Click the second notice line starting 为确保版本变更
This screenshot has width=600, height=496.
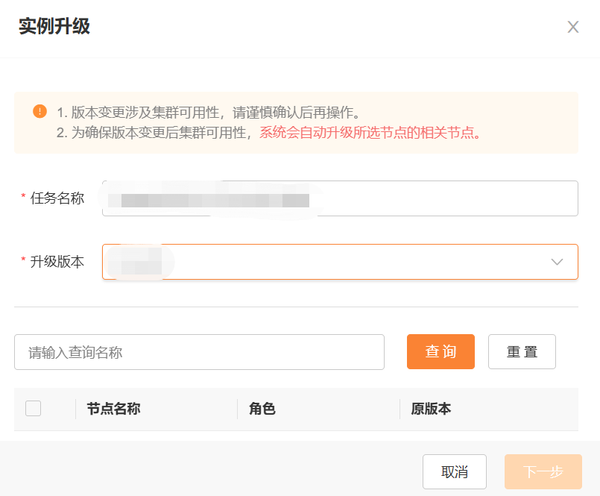click(268, 133)
